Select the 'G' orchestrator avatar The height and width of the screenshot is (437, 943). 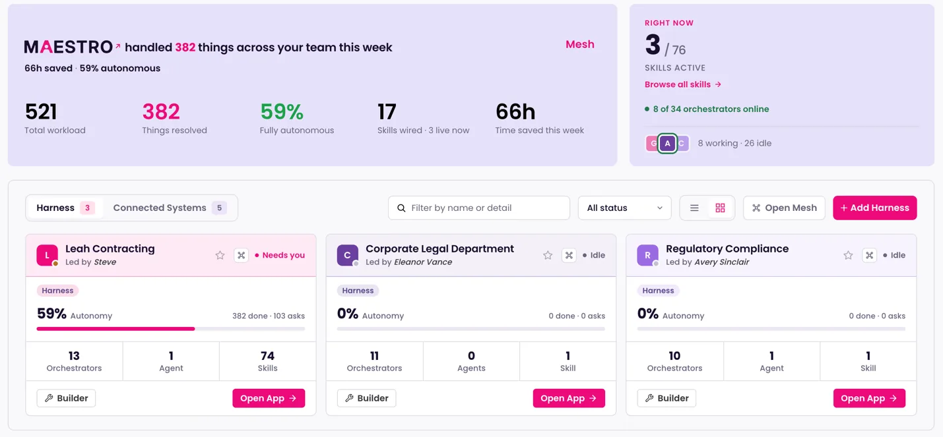(652, 143)
